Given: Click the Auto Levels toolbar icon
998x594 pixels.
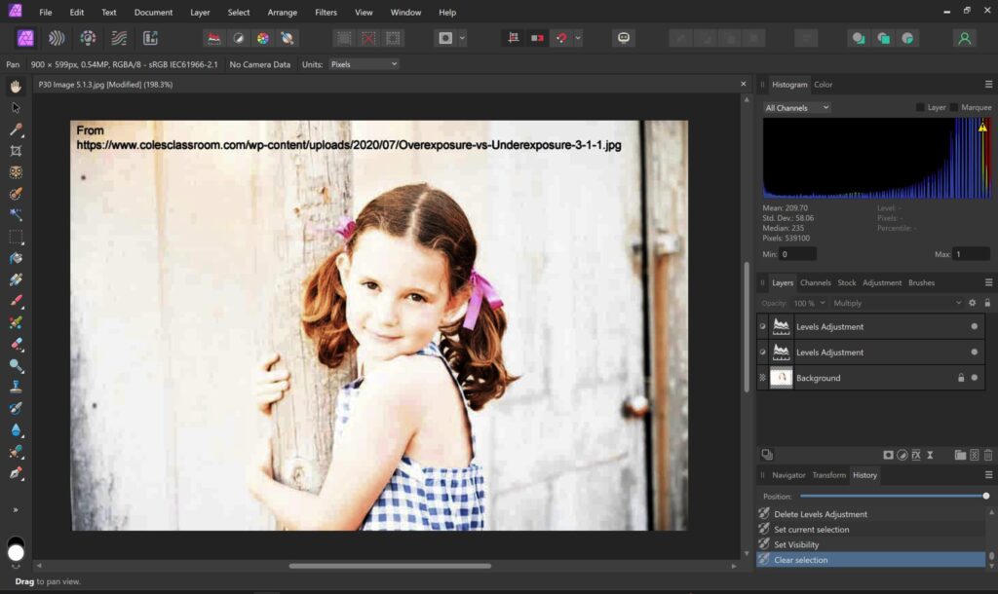Looking at the screenshot, I should (x=213, y=39).
